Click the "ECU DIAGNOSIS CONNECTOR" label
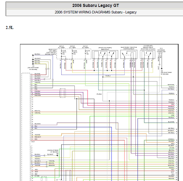This screenshot has height=181, width=183. 161,50
